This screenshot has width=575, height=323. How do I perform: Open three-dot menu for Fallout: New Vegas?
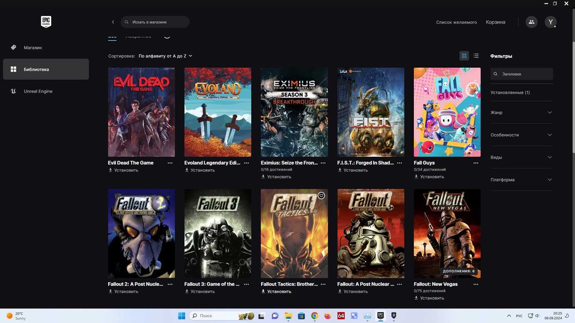476,284
